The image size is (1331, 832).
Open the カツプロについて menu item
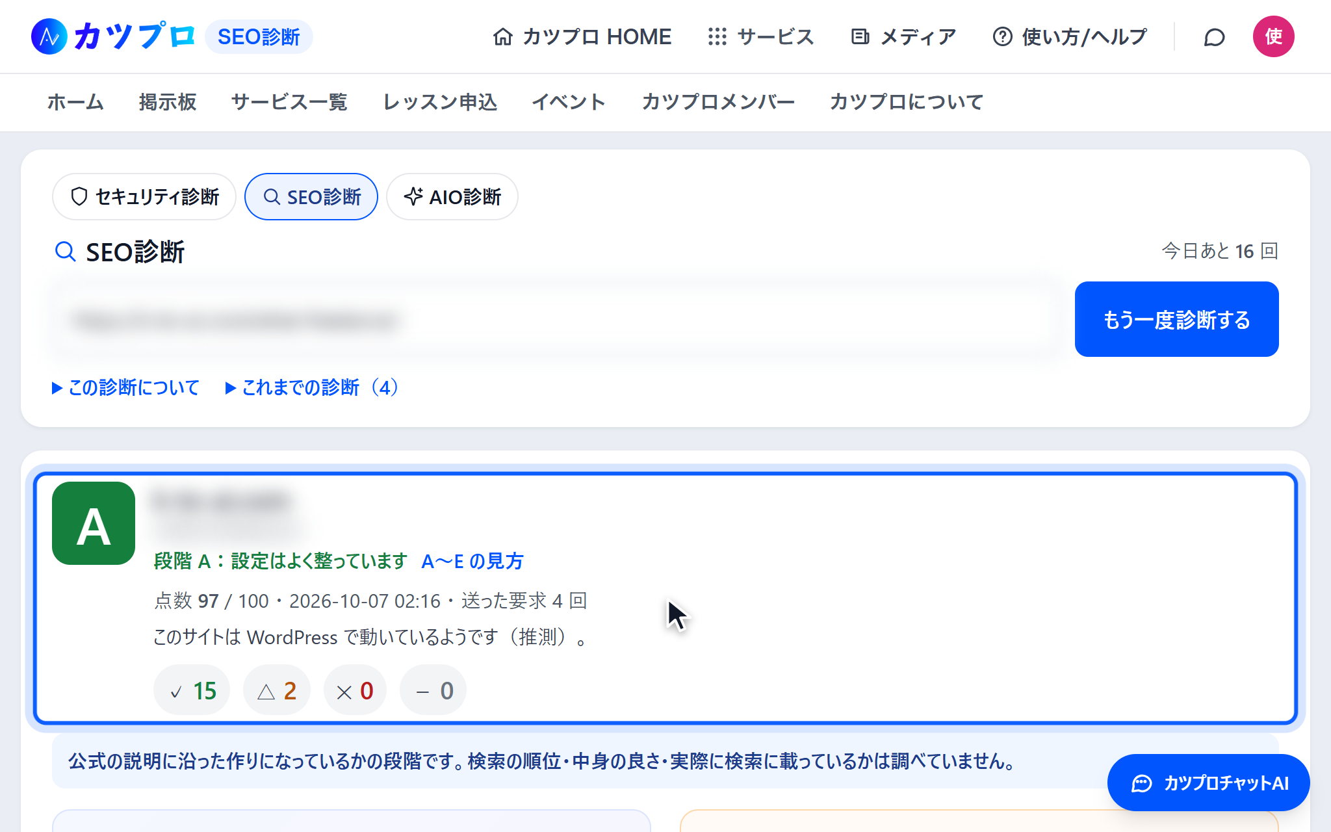point(907,102)
